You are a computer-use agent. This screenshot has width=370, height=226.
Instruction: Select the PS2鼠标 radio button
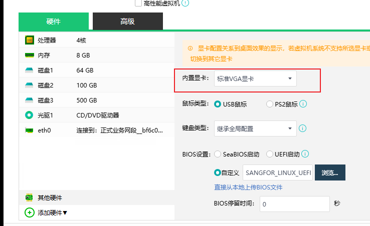269,104
